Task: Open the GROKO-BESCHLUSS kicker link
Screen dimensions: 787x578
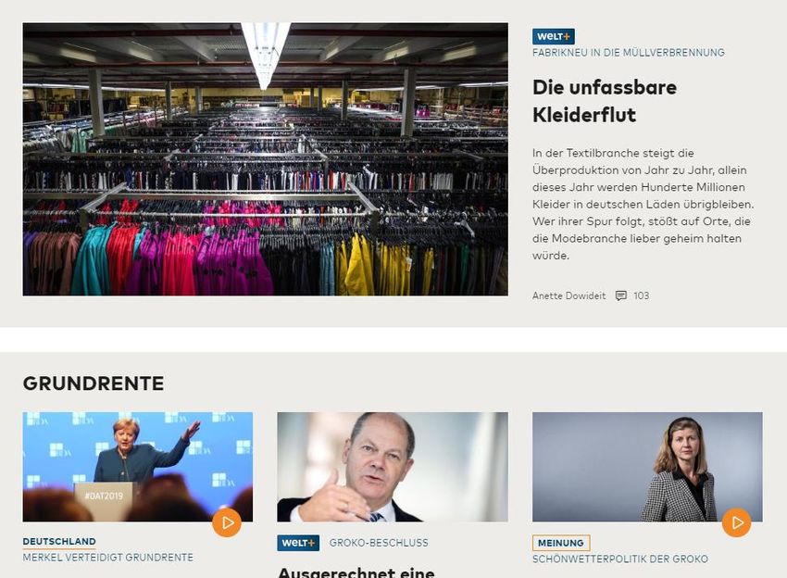Action: pos(379,543)
